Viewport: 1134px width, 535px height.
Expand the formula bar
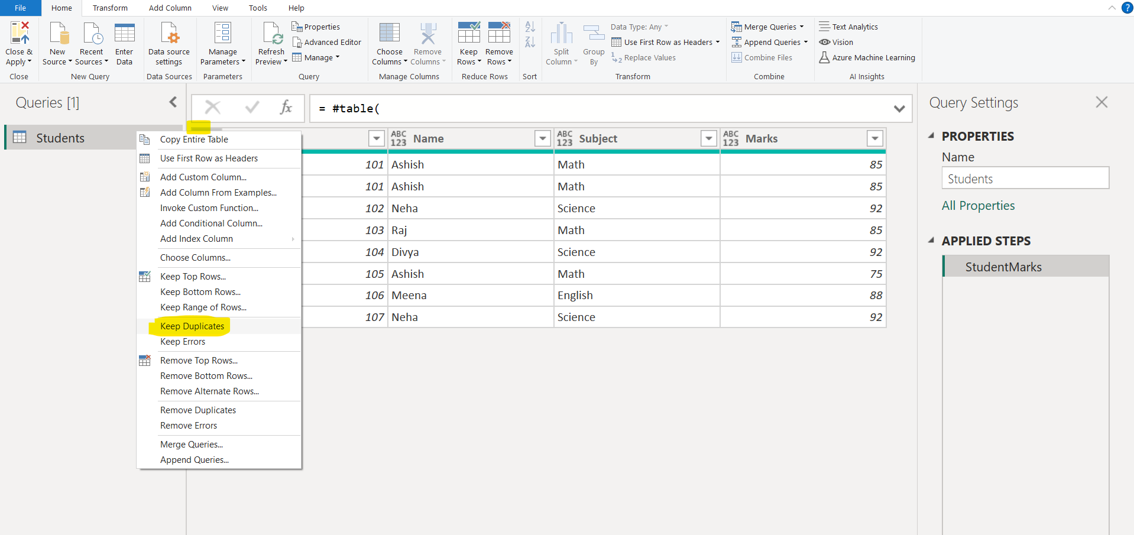coord(899,108)
